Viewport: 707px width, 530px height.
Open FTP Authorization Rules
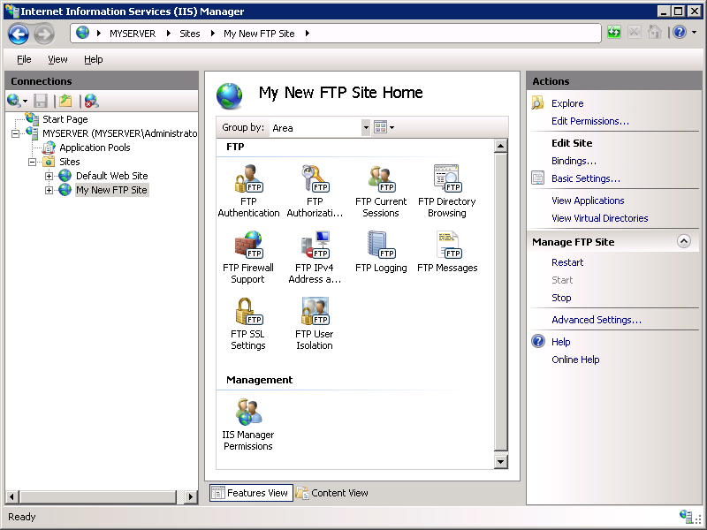click(x=315, y=185)
